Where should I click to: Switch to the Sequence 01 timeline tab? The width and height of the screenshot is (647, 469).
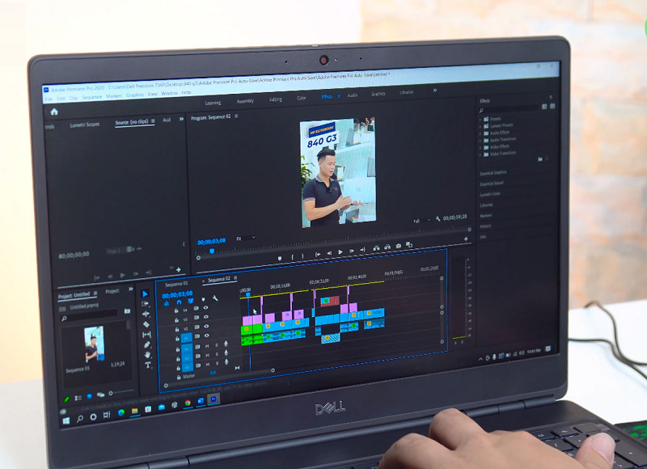[176, 284]
